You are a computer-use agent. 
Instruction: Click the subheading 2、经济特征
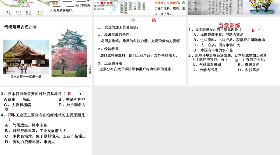pyautogui.click(x=109, y=49)
